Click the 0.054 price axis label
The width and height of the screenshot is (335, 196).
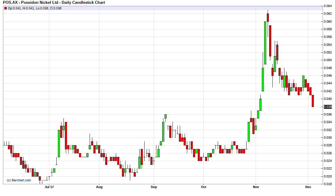click(328, 45)
